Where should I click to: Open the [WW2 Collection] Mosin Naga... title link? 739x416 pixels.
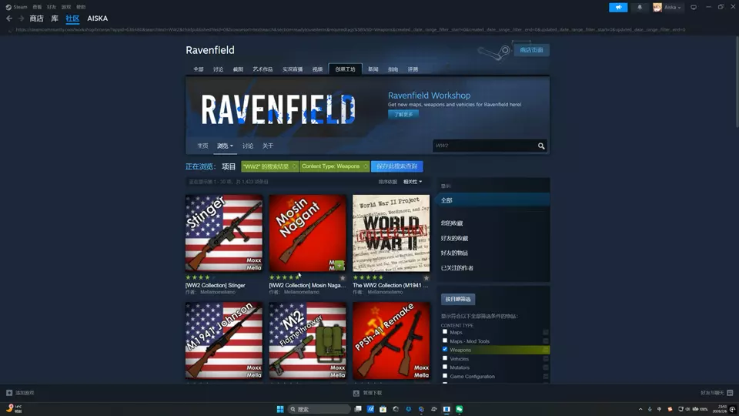[307, 285]
